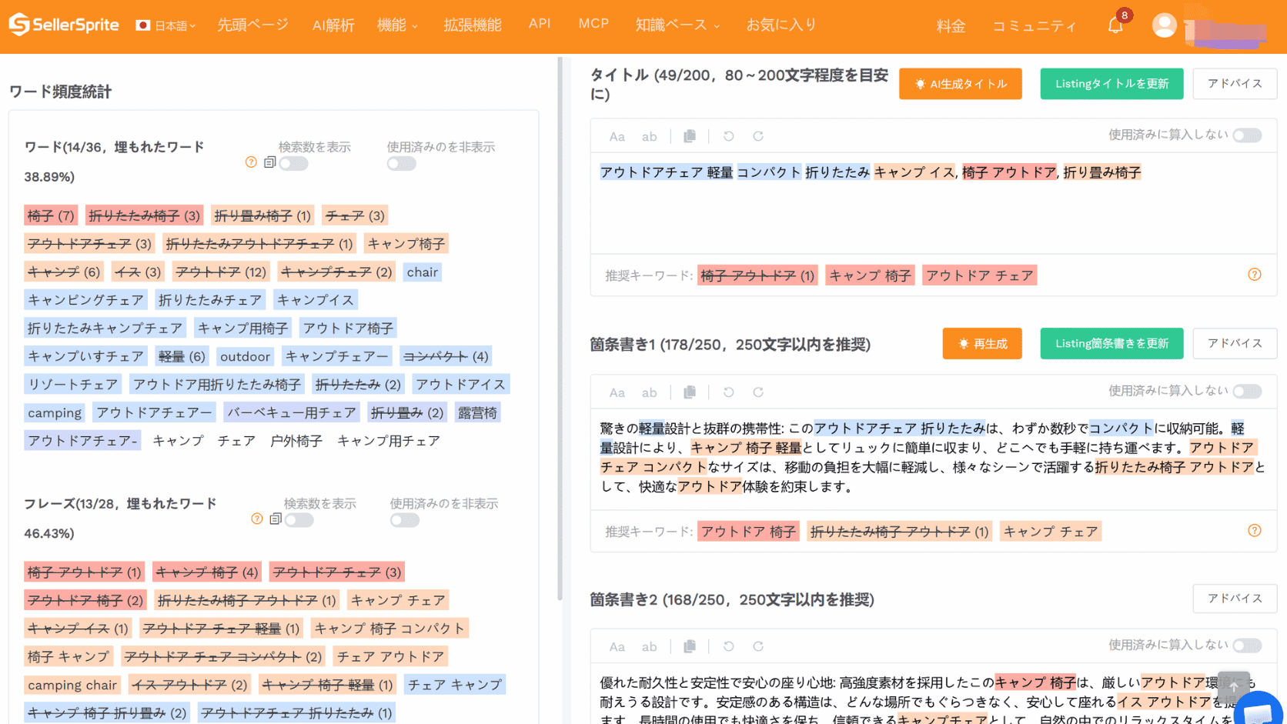Toggle 使用済みのを非表示 in the ワード section
The image size is (1287, 724).
pyautogui.click(x=402, y=163)
